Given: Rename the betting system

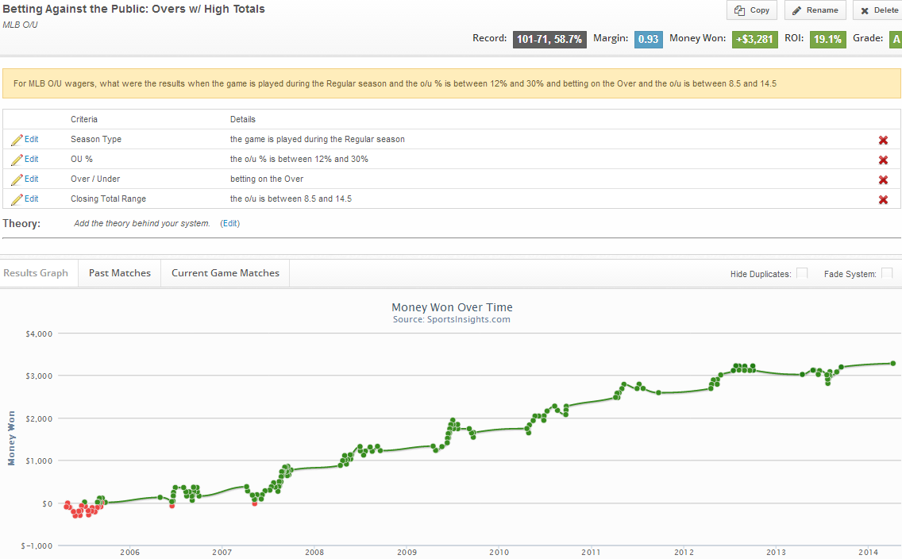Looking at the screenshot, I should (x=815, y=10).
